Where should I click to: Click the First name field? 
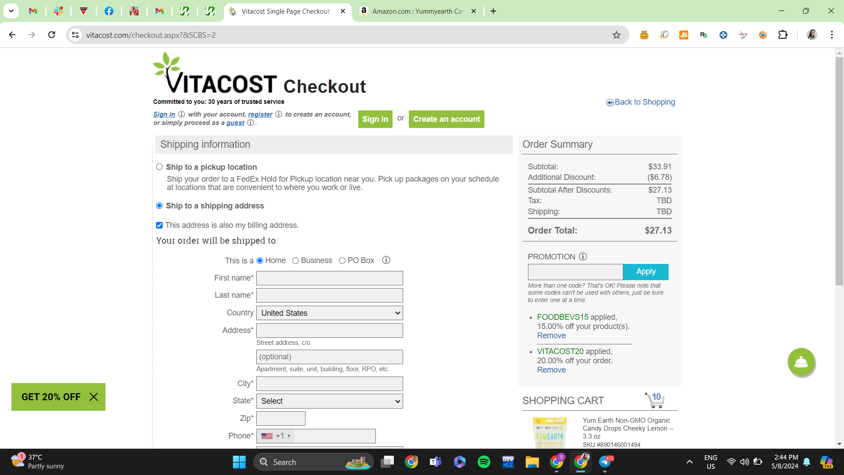[330, 278]
